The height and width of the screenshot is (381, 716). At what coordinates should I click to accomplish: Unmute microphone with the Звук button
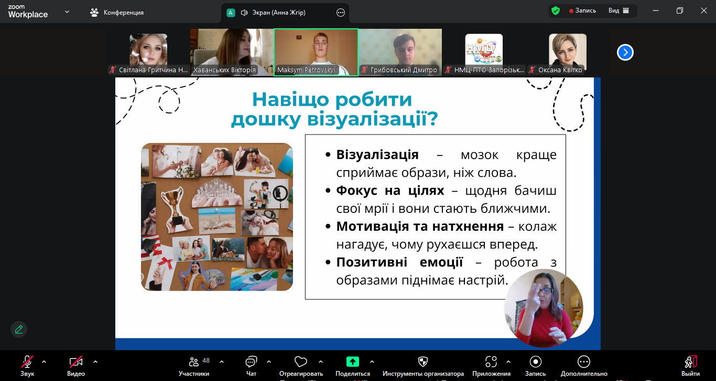(x=27, y=362)
